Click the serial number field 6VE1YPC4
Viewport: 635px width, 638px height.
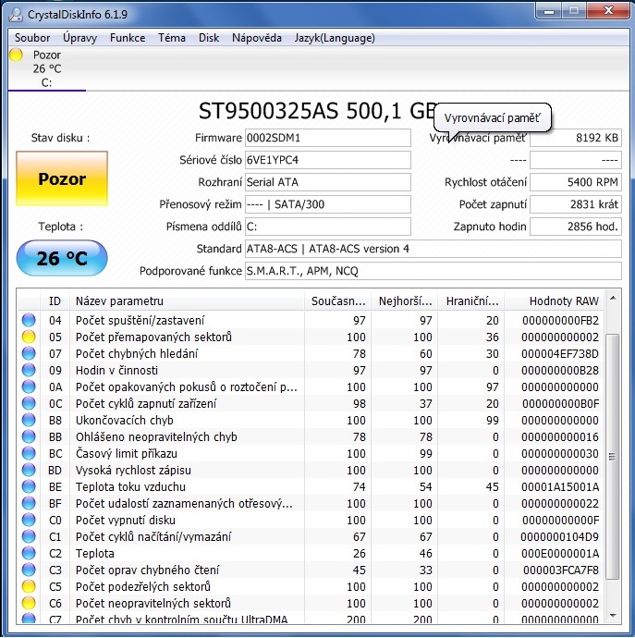coord(327,160)
